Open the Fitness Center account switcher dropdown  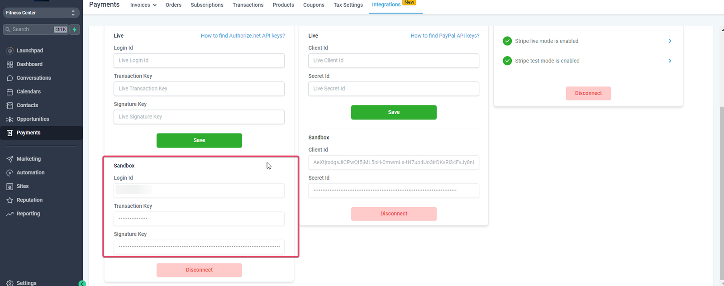click(x=41, y=13)
